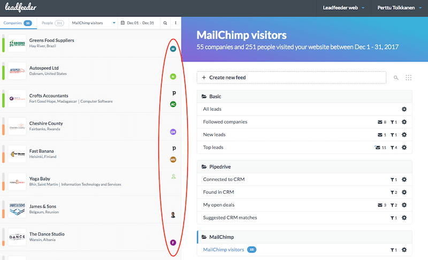The image size is (428, 260).
Task: Open the Suggested CRM matches feed
Action: coord(230,218)
